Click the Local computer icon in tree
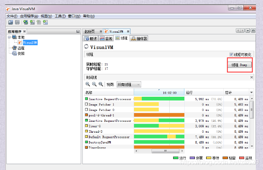This screenshot has width=263, height=170. pyautogui.click(x=14, y=37)
